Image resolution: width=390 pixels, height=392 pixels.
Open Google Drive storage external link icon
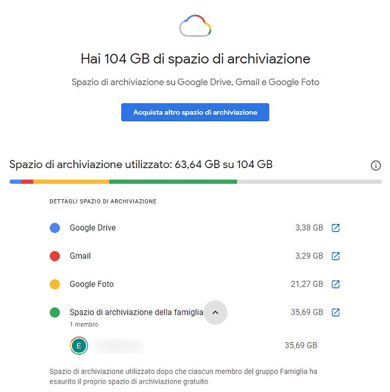coord(336,228)
